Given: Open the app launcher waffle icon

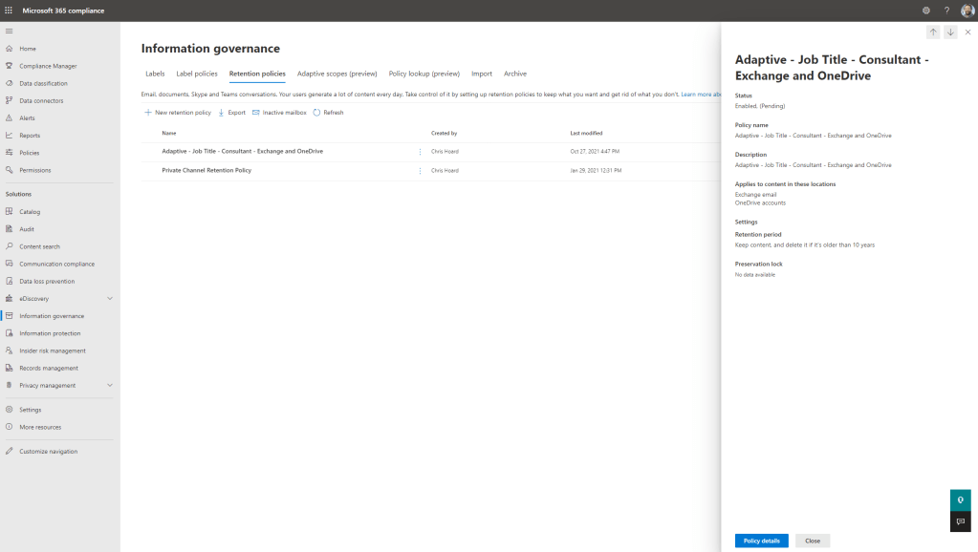Looking at the screenshot, I should coord(10,11).
